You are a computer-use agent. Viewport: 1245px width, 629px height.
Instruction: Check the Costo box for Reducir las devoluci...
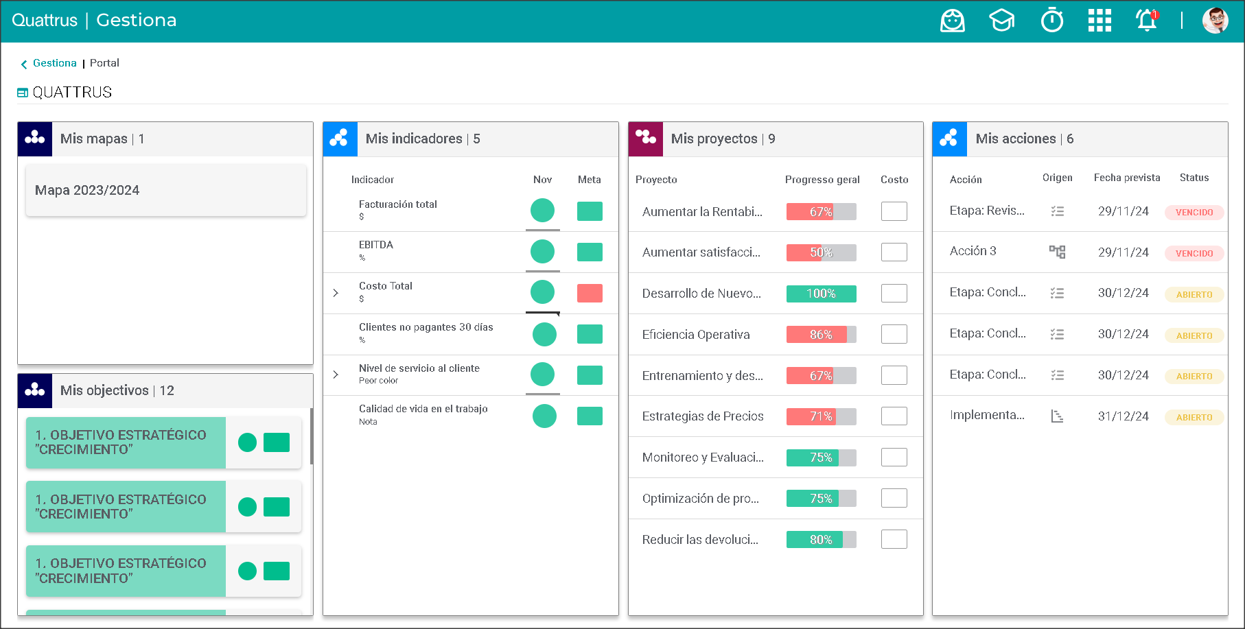click(894, 539)
